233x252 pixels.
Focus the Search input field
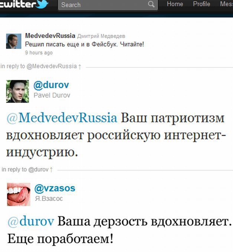(x=108, y=5)
